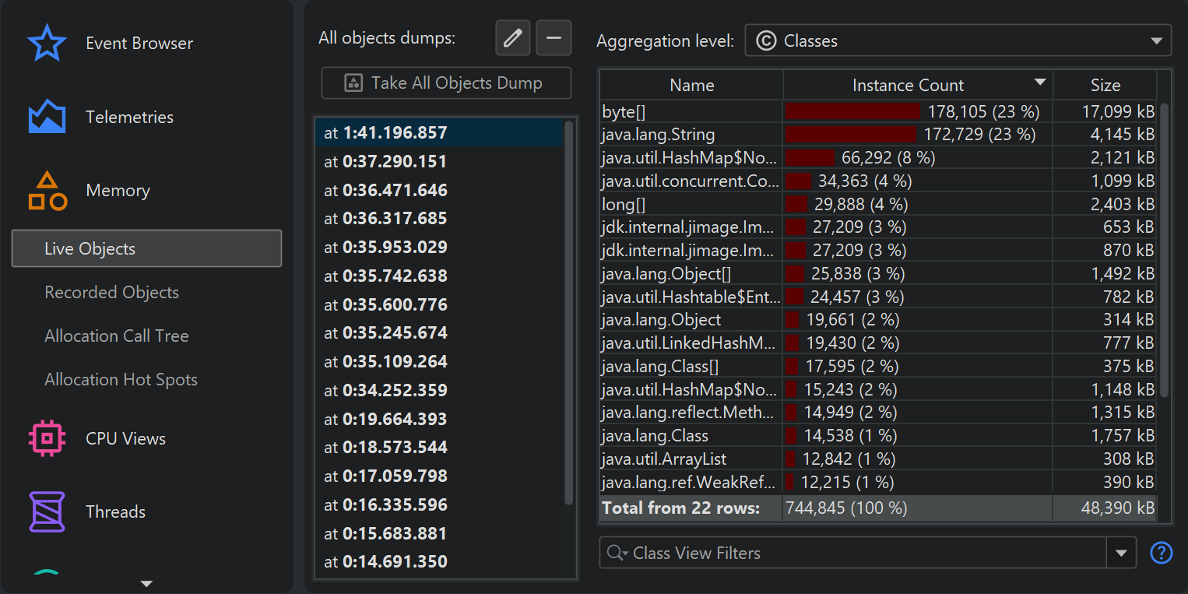Sort by the Instance Count column header

tap(908, 86)
